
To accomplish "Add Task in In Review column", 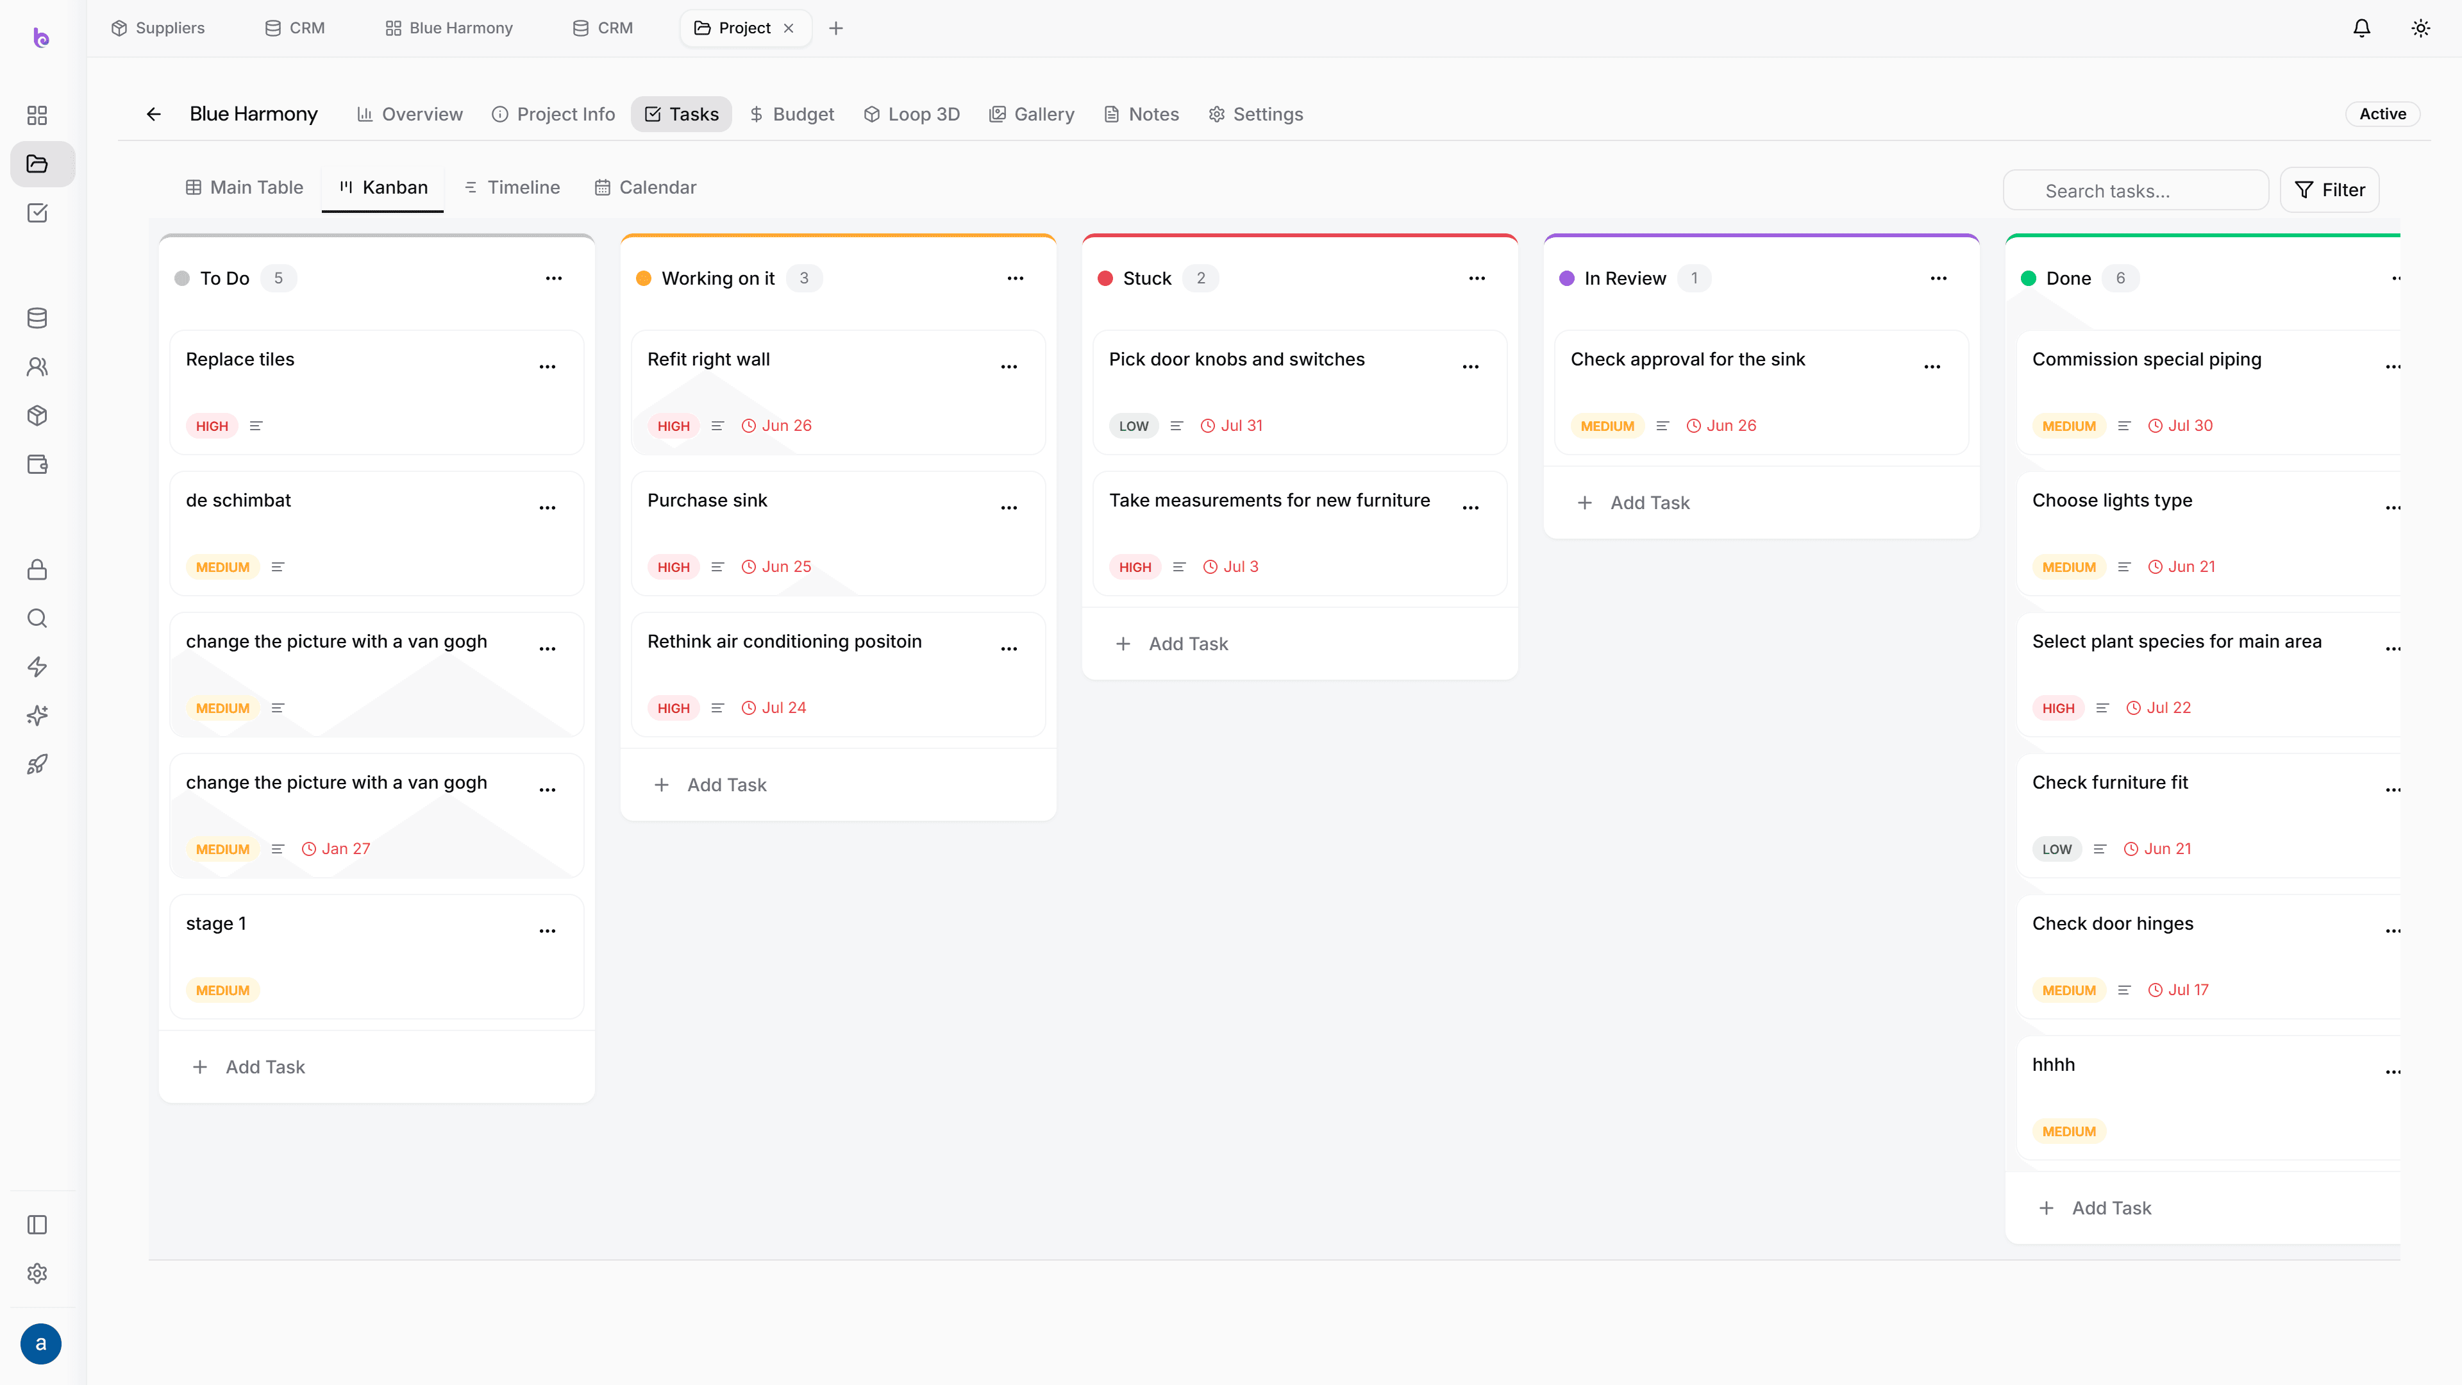I will [x=1634, y=504].
